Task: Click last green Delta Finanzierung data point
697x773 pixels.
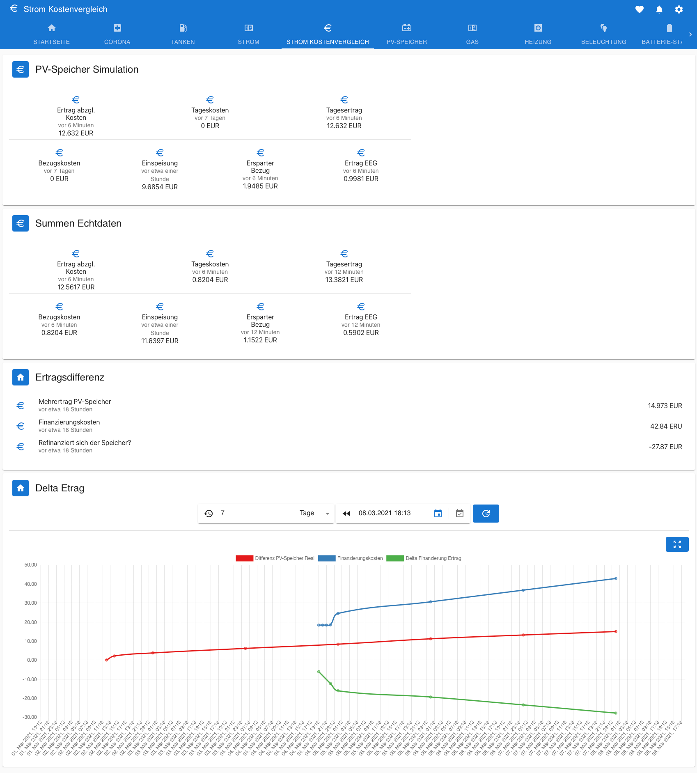Action: pyautogui.click(x=616, y=713)
